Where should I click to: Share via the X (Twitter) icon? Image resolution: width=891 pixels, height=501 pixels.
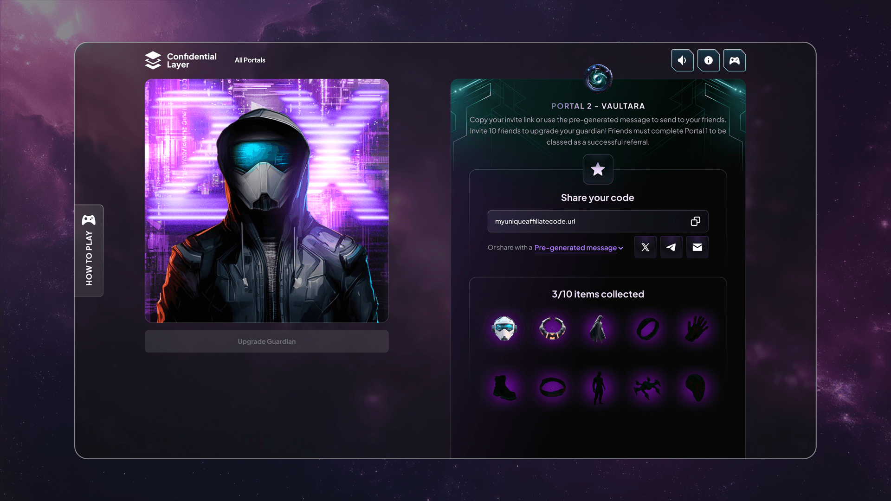coord(645,247)
